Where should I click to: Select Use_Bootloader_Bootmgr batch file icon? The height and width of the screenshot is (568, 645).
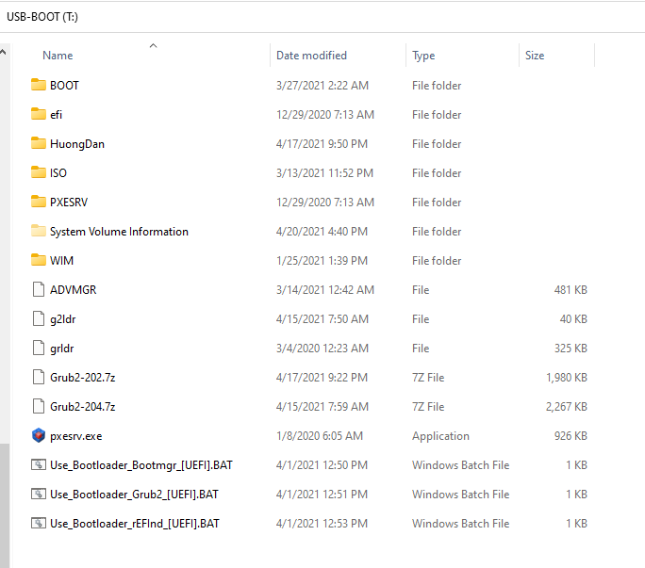[39, 464]
